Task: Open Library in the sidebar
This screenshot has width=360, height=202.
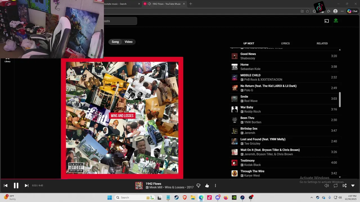Action: pyautogui.click(x=8, y=60)
